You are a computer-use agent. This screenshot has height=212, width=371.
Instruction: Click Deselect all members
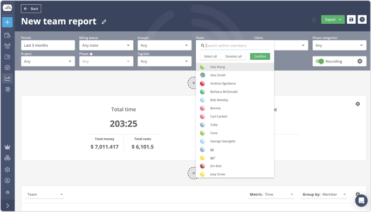pyautogui.click(x=233, y=56)
